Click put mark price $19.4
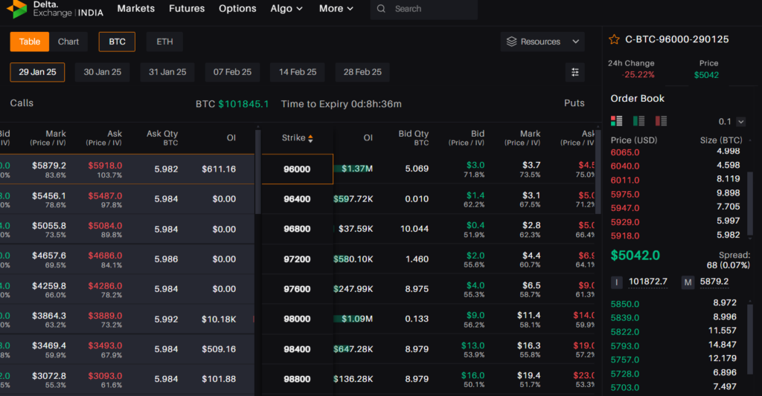 point(529,376)
